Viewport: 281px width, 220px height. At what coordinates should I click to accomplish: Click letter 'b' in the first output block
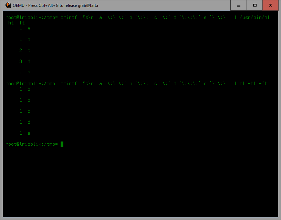click(29, 40)
